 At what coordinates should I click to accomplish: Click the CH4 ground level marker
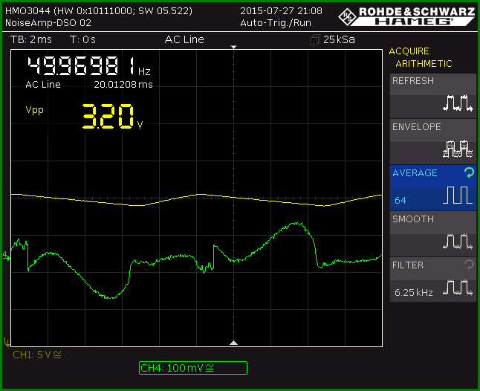click(x=6, y=256)
